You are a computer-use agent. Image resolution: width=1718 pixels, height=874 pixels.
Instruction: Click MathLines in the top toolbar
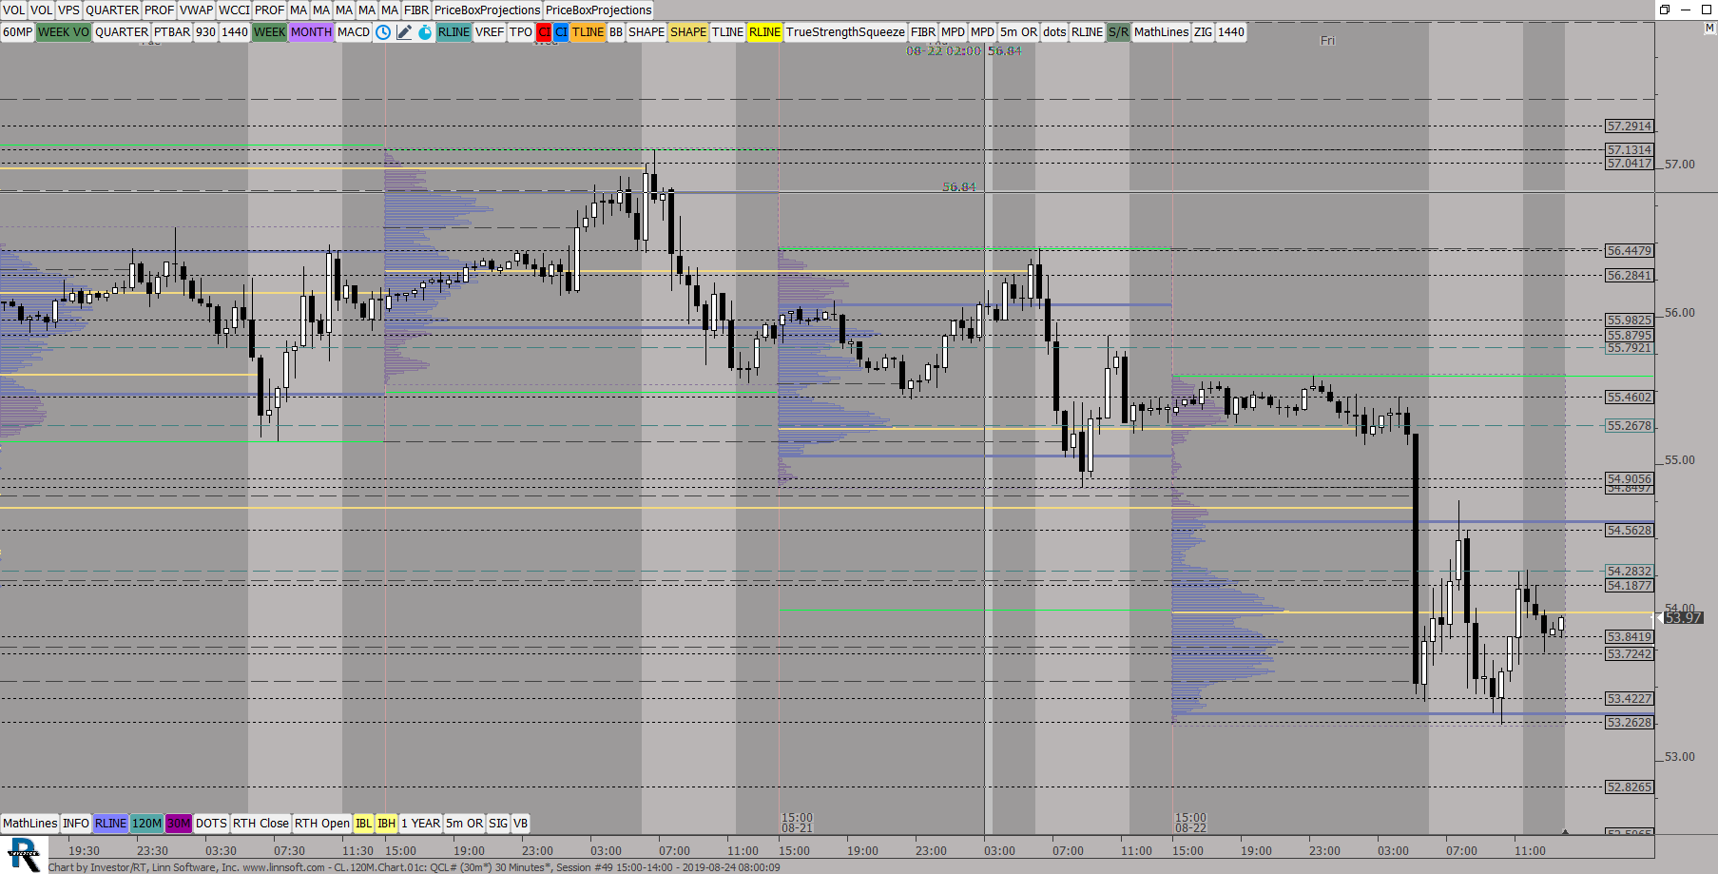click(1161, 32)
